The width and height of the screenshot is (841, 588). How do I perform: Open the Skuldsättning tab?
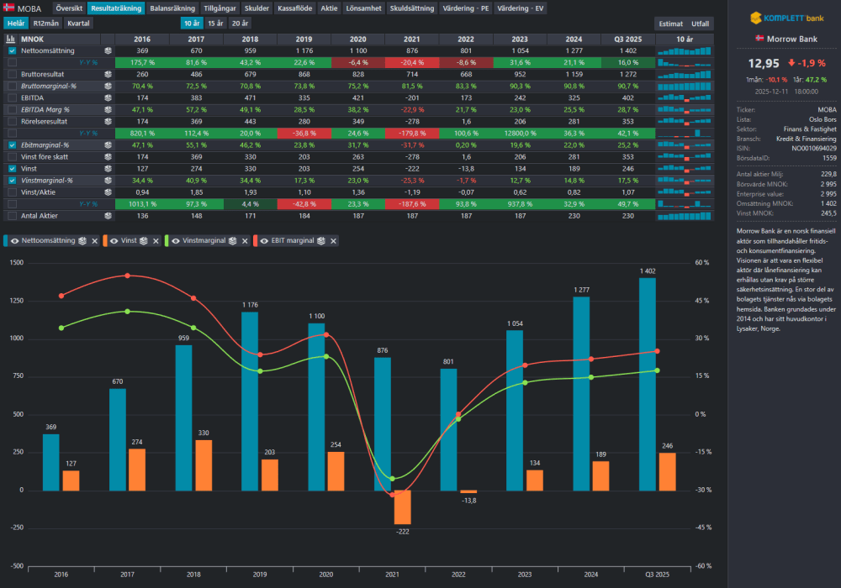412,8
